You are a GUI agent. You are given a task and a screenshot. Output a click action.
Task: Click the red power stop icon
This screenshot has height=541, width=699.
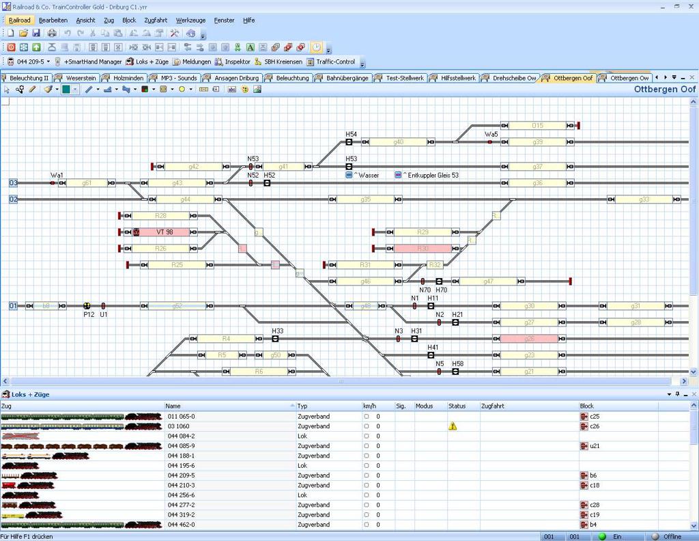[x=11, y=47]
